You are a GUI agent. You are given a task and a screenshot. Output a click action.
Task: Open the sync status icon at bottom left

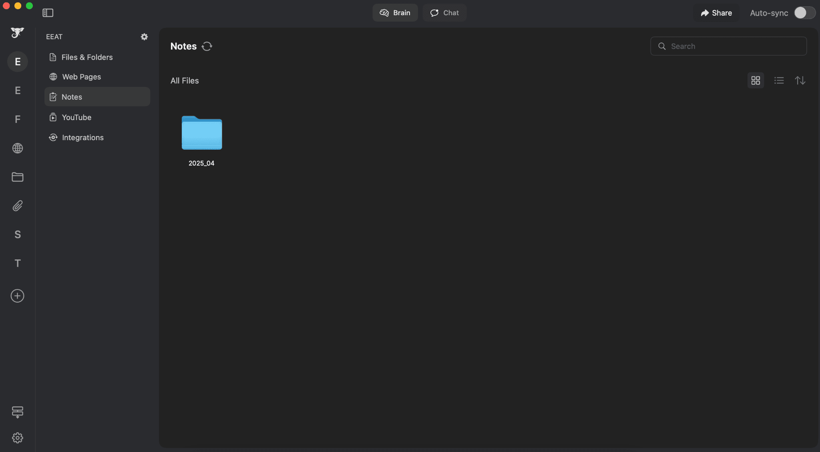pyautogui.click(x=17, y=412)
